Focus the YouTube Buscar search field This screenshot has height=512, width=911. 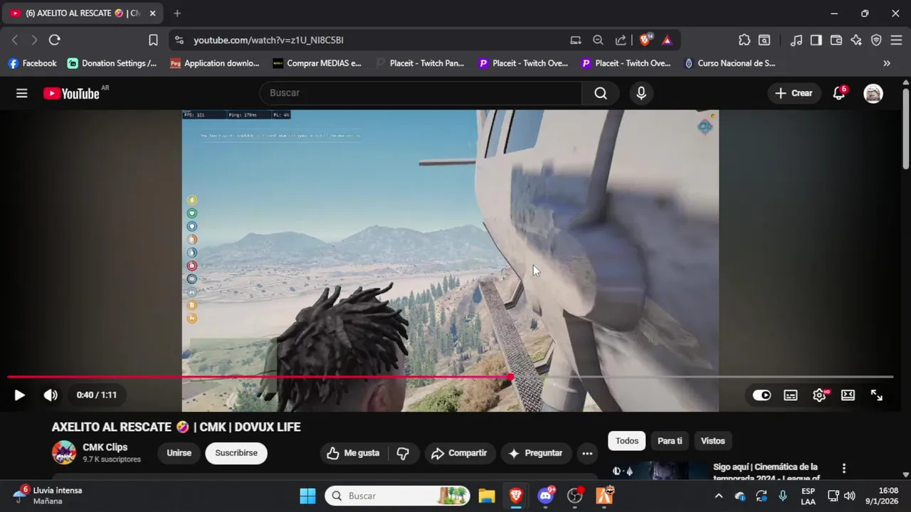[x=421, y=93]
